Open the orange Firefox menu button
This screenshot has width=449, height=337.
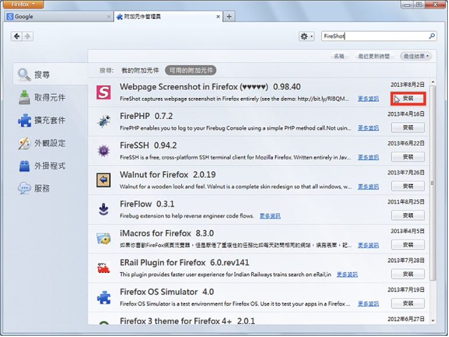23,4
